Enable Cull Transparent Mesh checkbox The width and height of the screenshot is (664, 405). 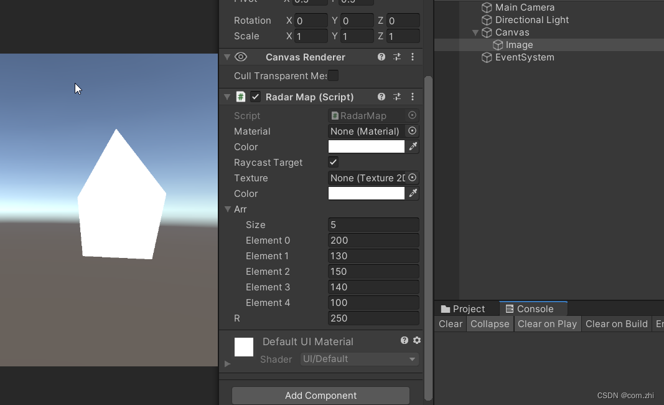pos(334,75)
